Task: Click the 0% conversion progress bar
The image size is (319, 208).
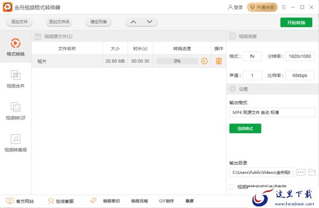Action: point(177,61)
